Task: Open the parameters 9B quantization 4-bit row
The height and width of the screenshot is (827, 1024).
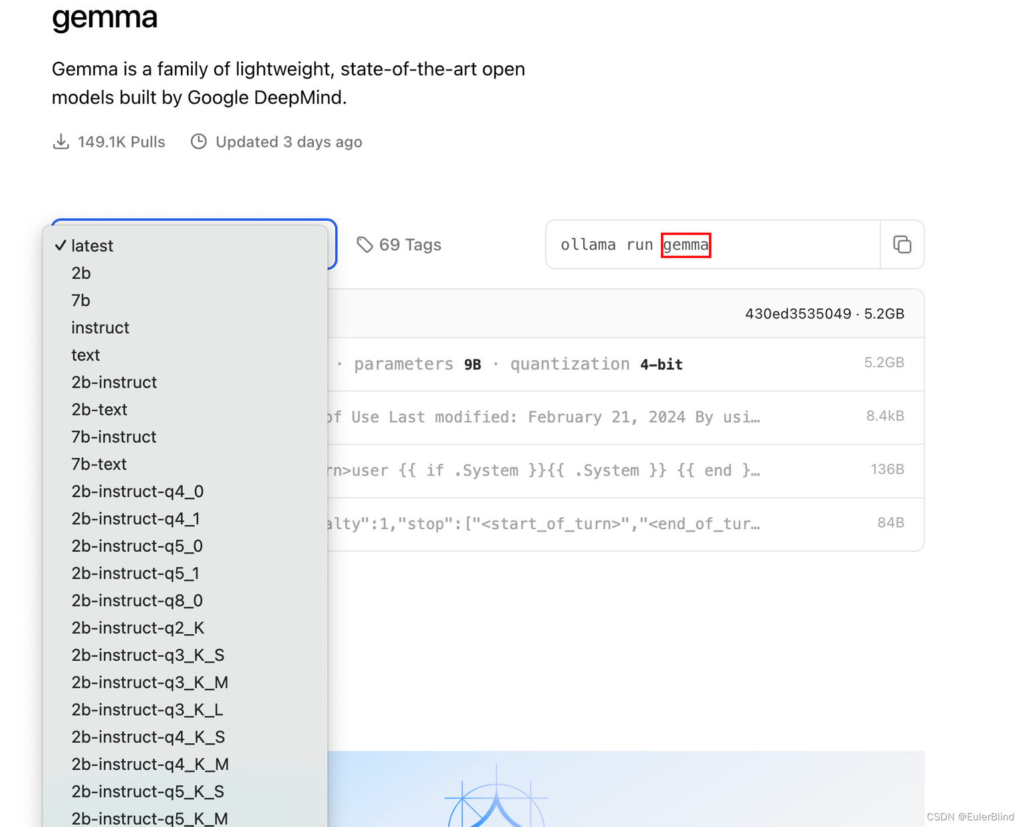Action: [626, 364]
